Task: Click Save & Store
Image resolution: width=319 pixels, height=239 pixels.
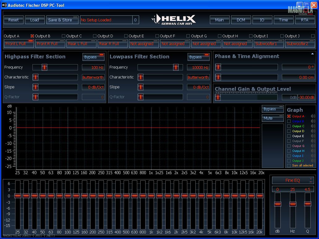Action: click(62, 20)
